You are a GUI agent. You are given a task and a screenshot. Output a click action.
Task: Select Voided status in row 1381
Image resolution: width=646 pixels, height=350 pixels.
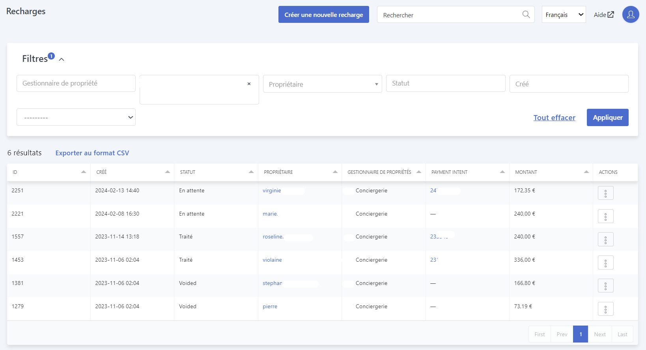pyautogui.click(x=188, y=283)
